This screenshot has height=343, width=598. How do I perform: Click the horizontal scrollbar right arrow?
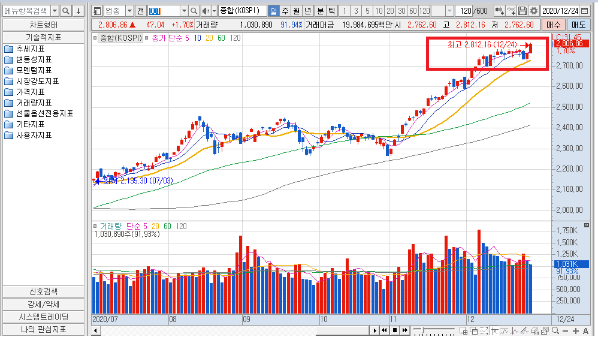coord(375,331)
